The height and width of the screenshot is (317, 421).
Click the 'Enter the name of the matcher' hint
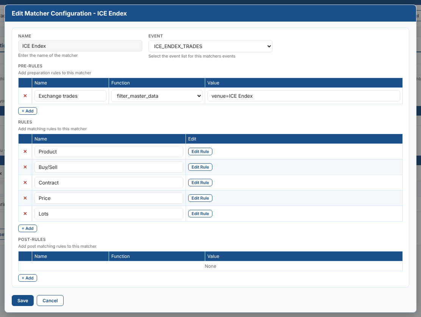(48, 55)
